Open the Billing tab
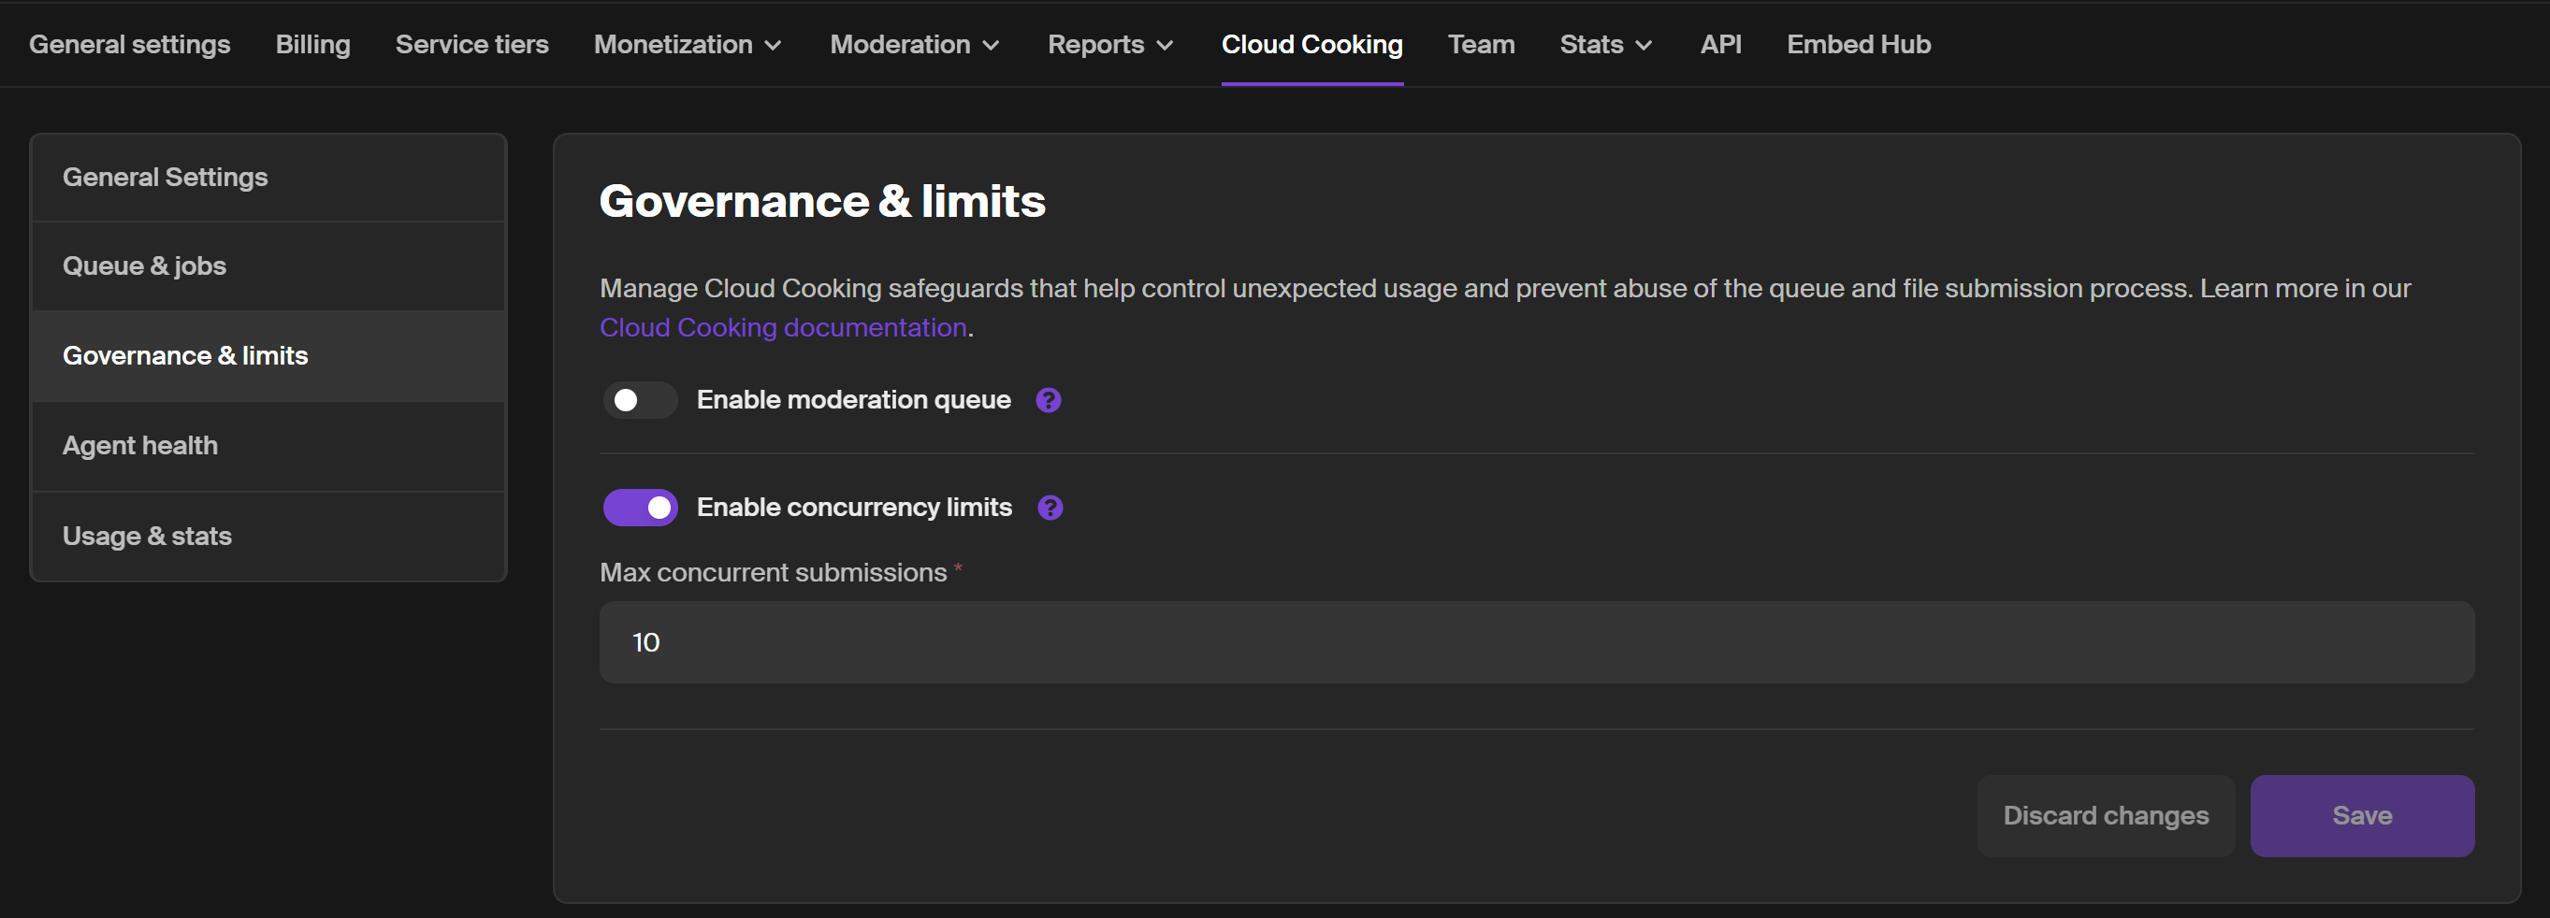The height and width of the screenshot is (918, 2550). tap(312, 45)
